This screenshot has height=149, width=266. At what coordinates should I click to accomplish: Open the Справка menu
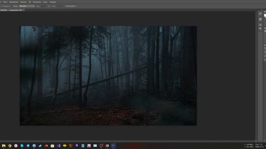(x=53, y=2)
